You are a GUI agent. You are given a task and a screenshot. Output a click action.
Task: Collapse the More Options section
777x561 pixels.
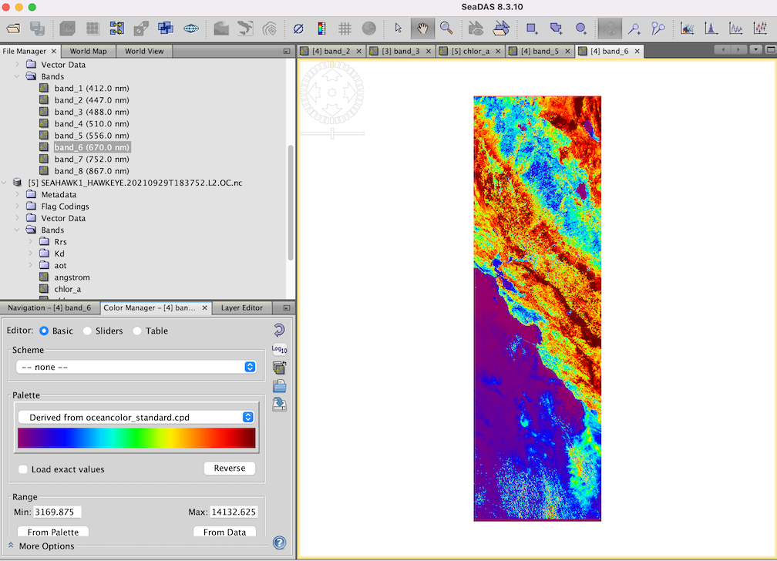pos(11,545)
